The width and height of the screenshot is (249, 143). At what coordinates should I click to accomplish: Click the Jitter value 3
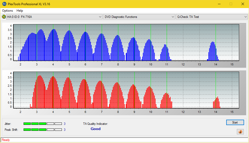tap(64, 124)
